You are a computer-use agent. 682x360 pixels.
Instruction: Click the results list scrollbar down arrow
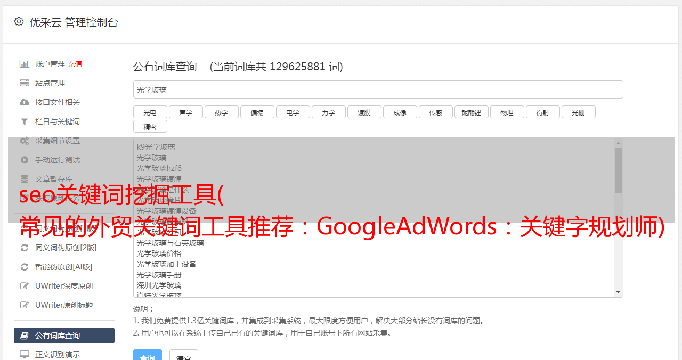(x=618, y=292)
